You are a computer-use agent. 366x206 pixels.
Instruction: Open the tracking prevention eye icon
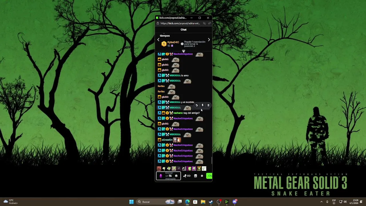tap(204, 23)
